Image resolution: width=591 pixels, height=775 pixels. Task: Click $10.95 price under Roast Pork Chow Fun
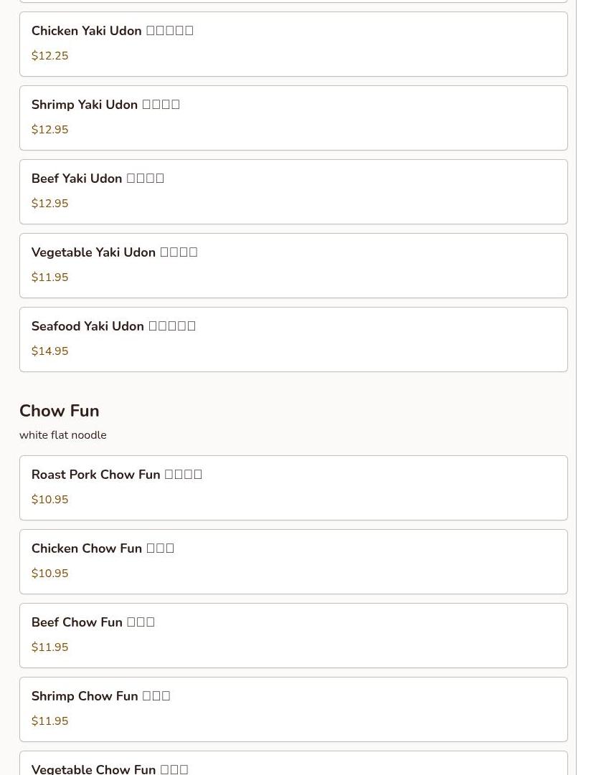tap(50, 499)
